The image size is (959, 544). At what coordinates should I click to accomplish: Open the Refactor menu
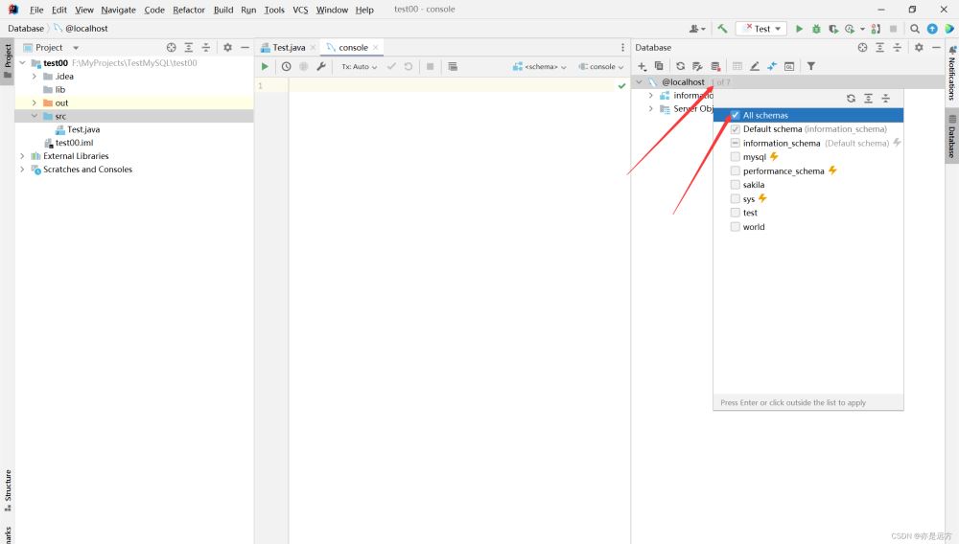[189, 10]
